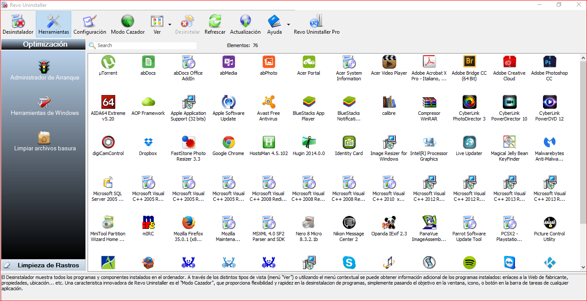Select FastStone Photo Resizer 3.3
Screen dimensions: 587x301
click(x=188, y=149)
